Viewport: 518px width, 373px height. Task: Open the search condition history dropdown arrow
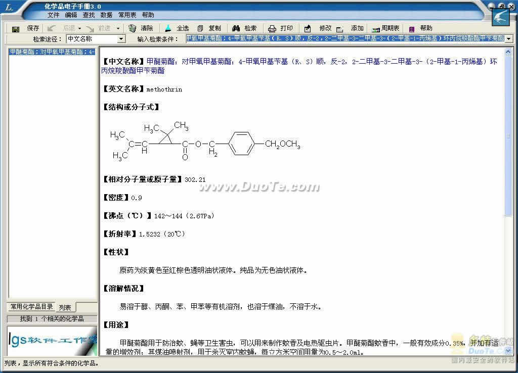coord(508,39)
